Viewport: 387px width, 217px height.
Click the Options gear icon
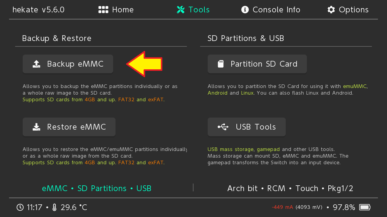tap(331, 10)
